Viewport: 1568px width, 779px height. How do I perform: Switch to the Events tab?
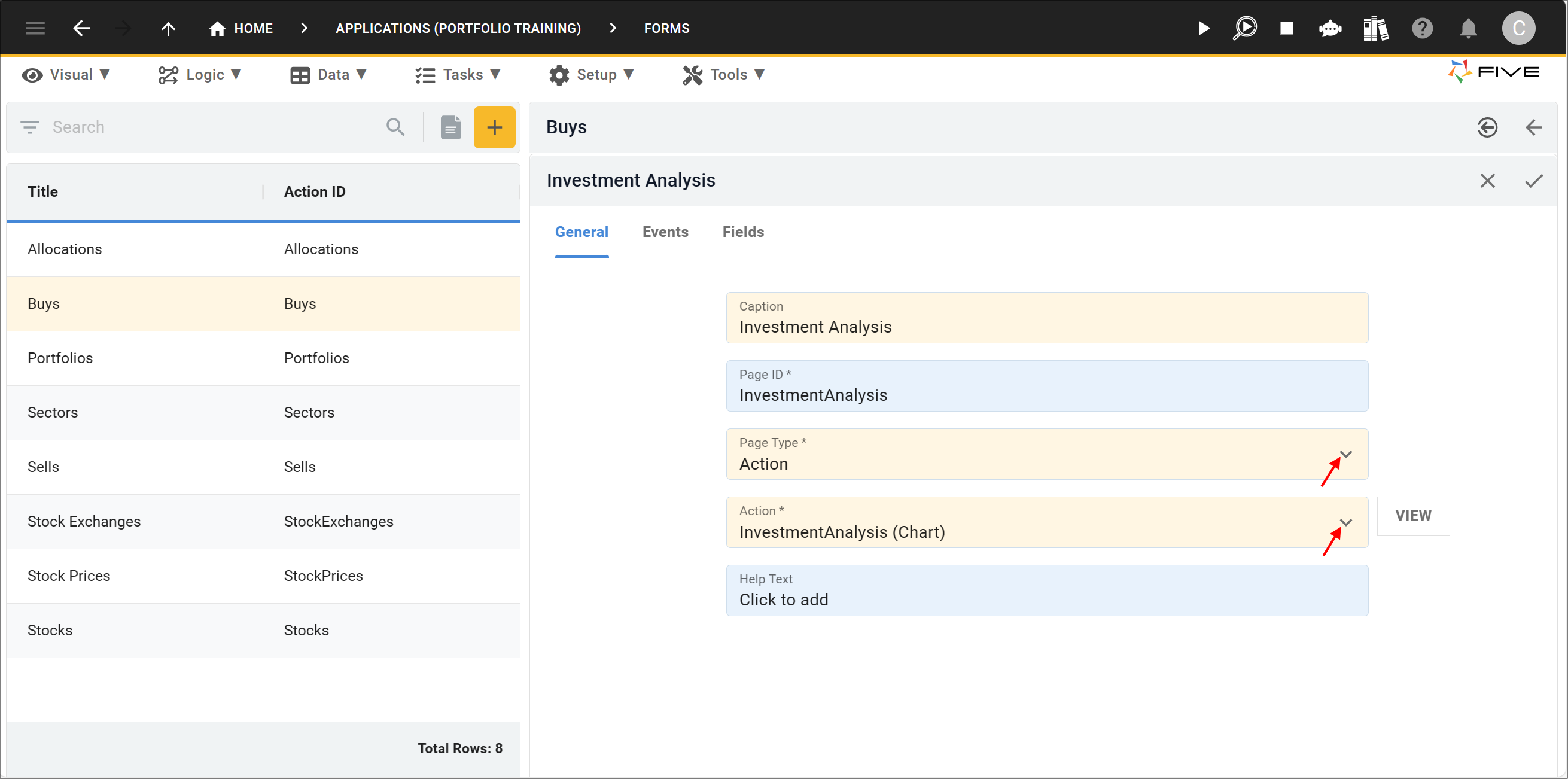(665, 232)
